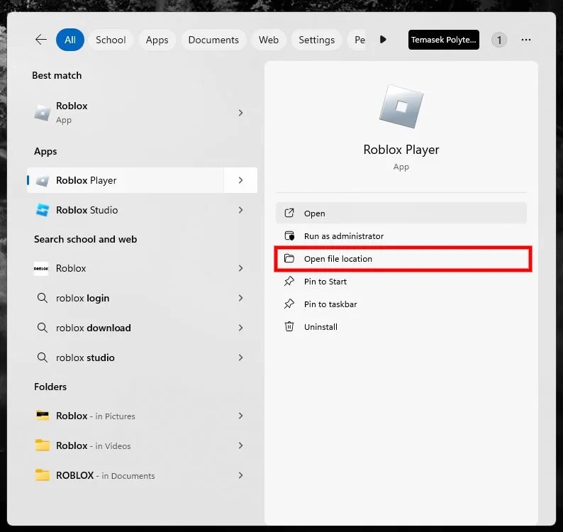
Task: Click the Pin to taskbar pin icon
Action: click(x=289, y=304)
